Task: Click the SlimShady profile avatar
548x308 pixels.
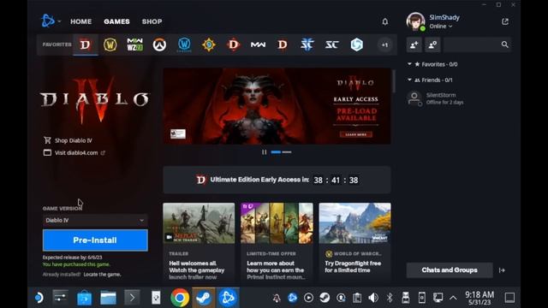Action: click(415, 21)
